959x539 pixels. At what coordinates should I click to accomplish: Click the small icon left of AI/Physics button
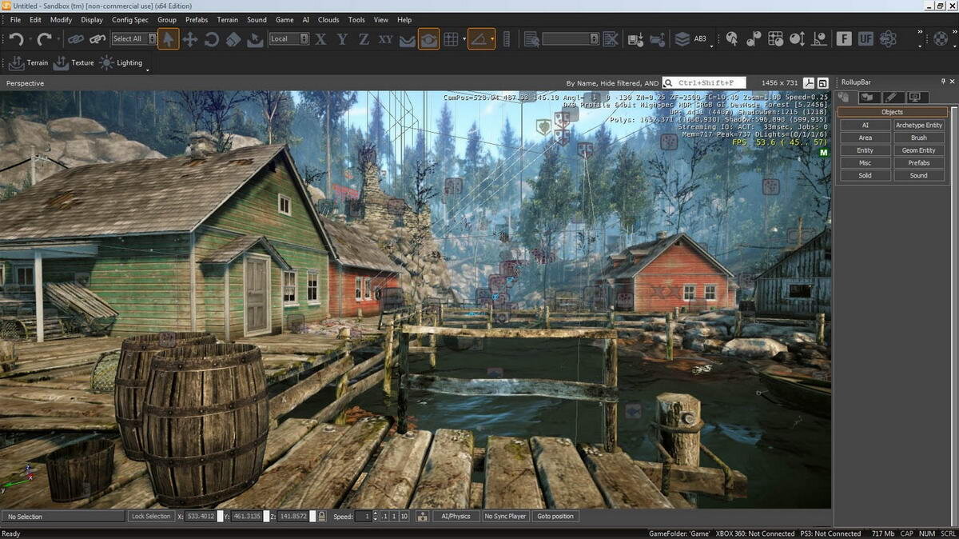[422, 517]
